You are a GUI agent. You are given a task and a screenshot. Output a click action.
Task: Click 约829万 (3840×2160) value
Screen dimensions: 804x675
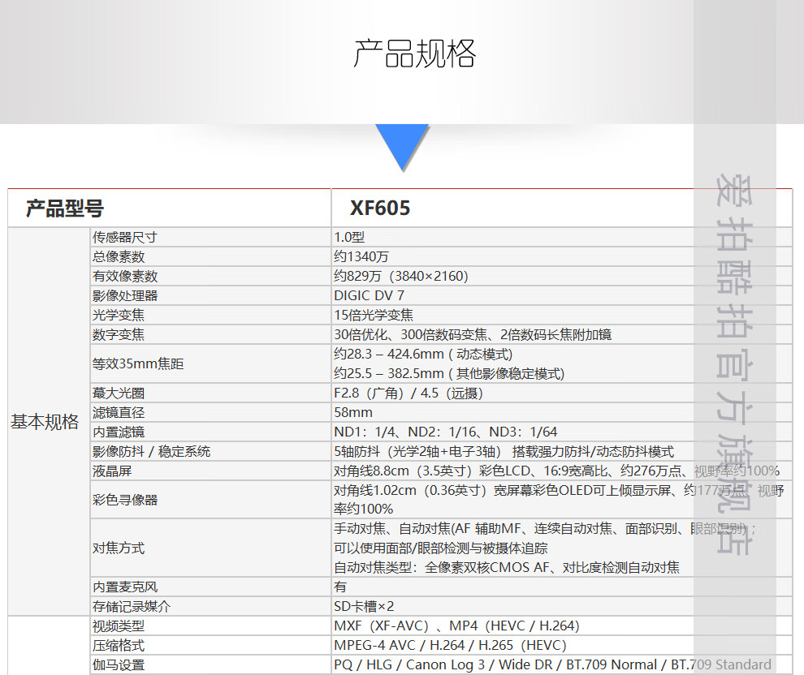(x=401, y=276)
